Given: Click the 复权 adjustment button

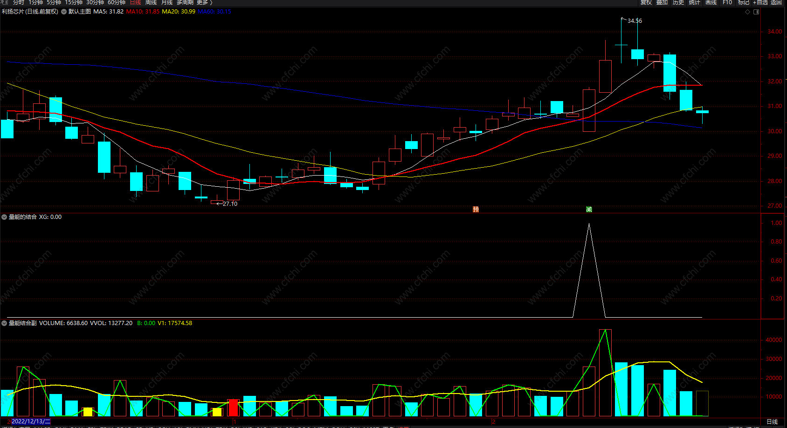Looking at the screenshot, I should (x=646, y=2).
